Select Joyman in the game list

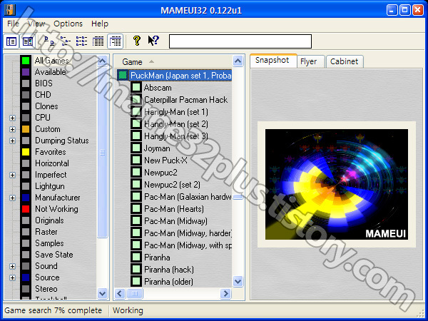157,148
